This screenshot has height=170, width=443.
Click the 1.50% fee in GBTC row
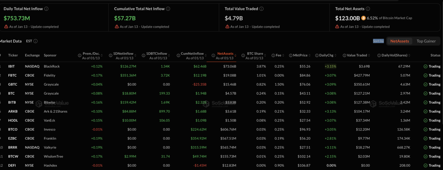pyautogui.click(x=279, y=85)
